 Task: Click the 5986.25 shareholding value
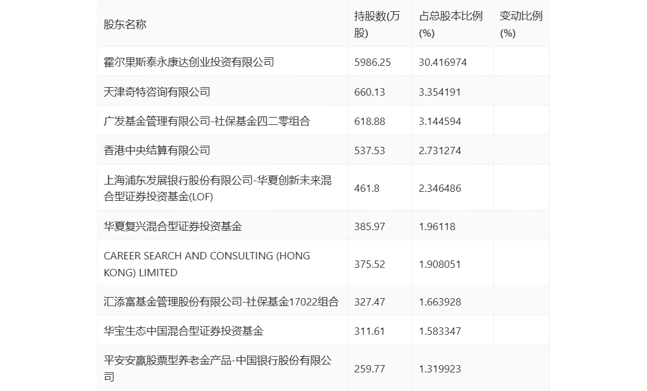(373, 62)
